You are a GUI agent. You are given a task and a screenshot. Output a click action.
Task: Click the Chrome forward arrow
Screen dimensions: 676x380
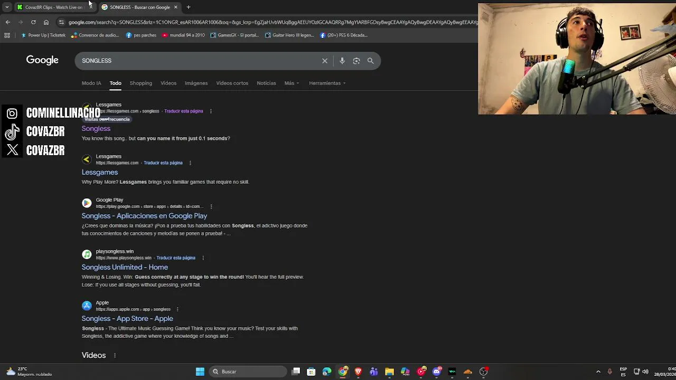pyautogui.click(x=21, y=22)
